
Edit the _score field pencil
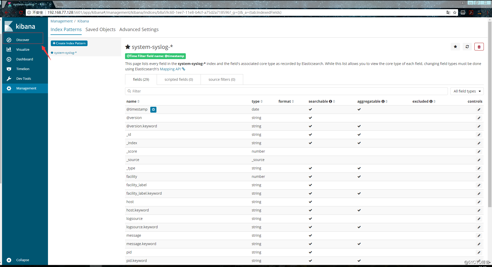tap(479, 152)
